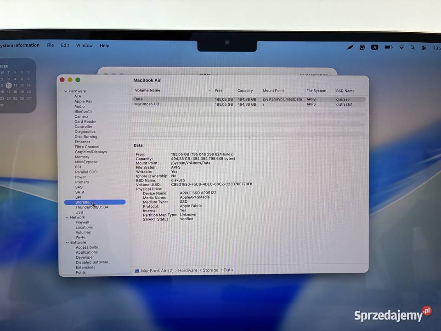441x331 pixels.
Task: Sort by Free column header
Action: tap(219, 91)
